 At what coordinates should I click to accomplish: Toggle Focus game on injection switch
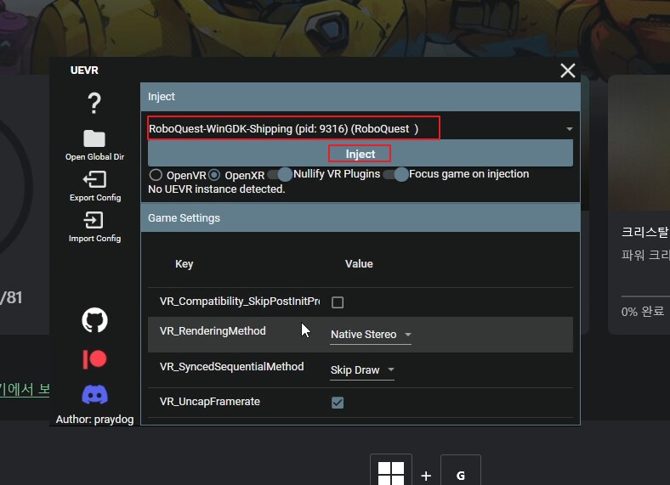(x=395, y=174)
